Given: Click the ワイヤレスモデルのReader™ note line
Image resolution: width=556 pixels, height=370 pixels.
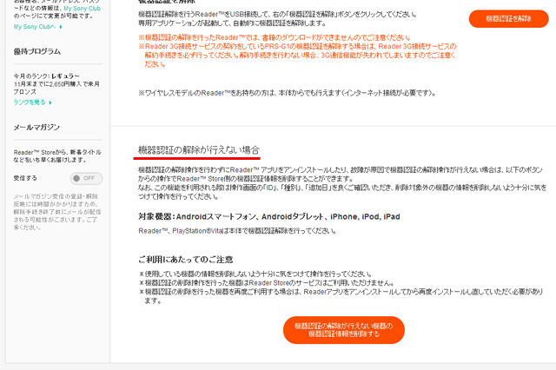Looking at the screenshot, I should [x=287, y=93].
